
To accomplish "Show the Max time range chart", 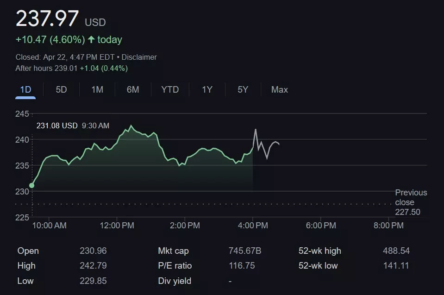I will coord(279,90).
